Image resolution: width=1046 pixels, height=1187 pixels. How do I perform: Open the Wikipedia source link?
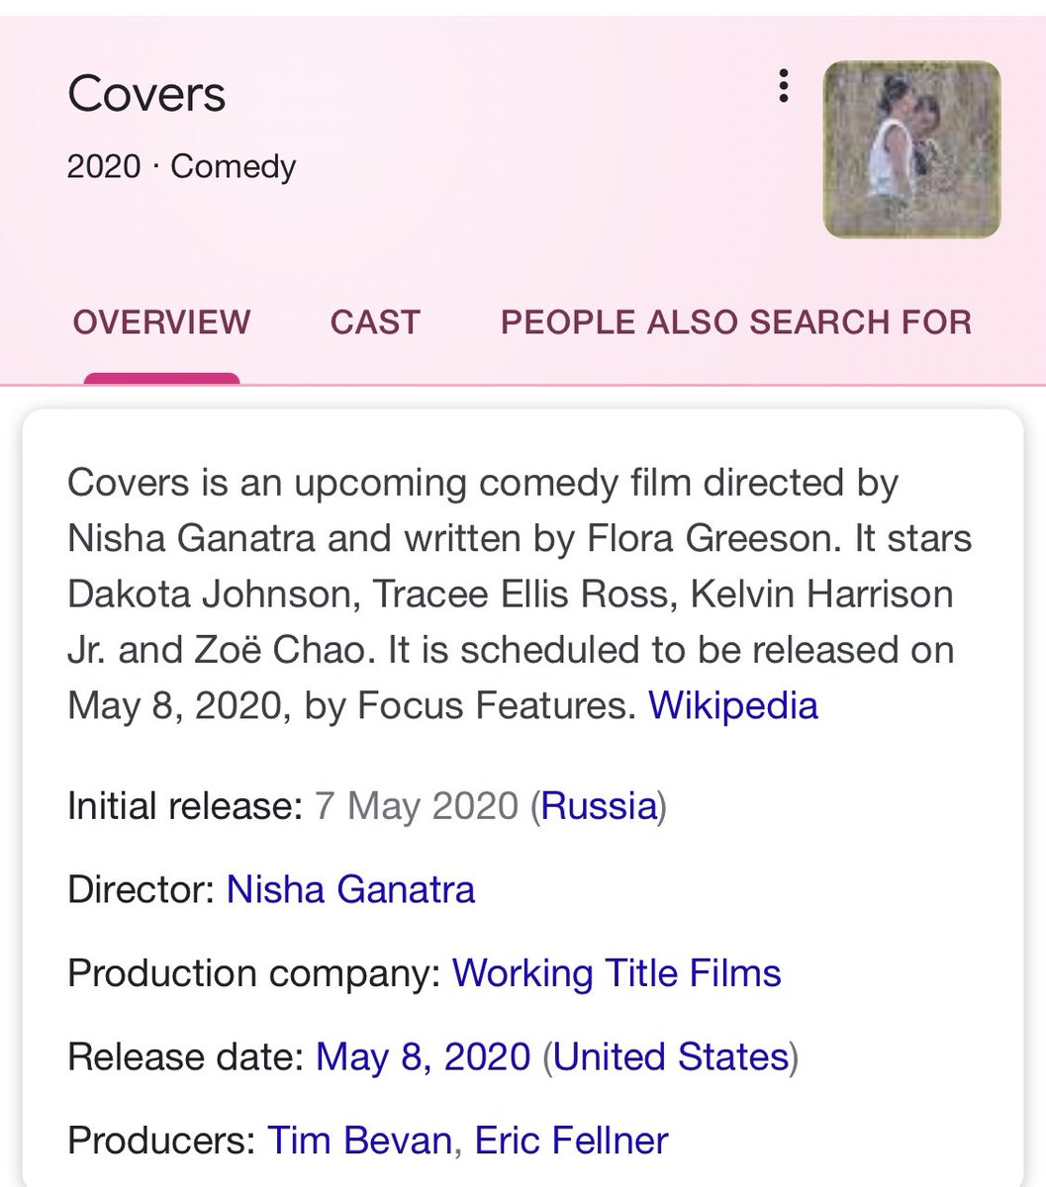(x=733, y=705)
